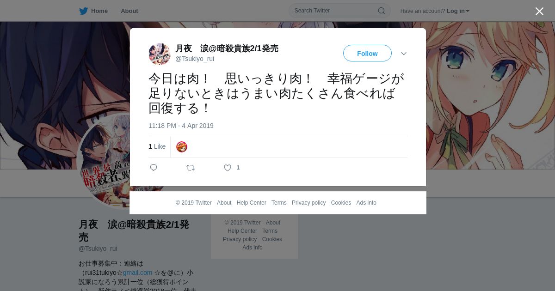
Task: Open the gmail.com link in the bio
Action: click(137, 273)
